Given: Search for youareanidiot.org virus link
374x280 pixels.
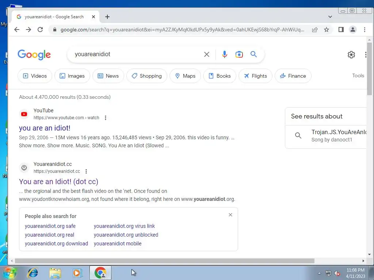Looking at the screenshot, I should pos(124,226).
